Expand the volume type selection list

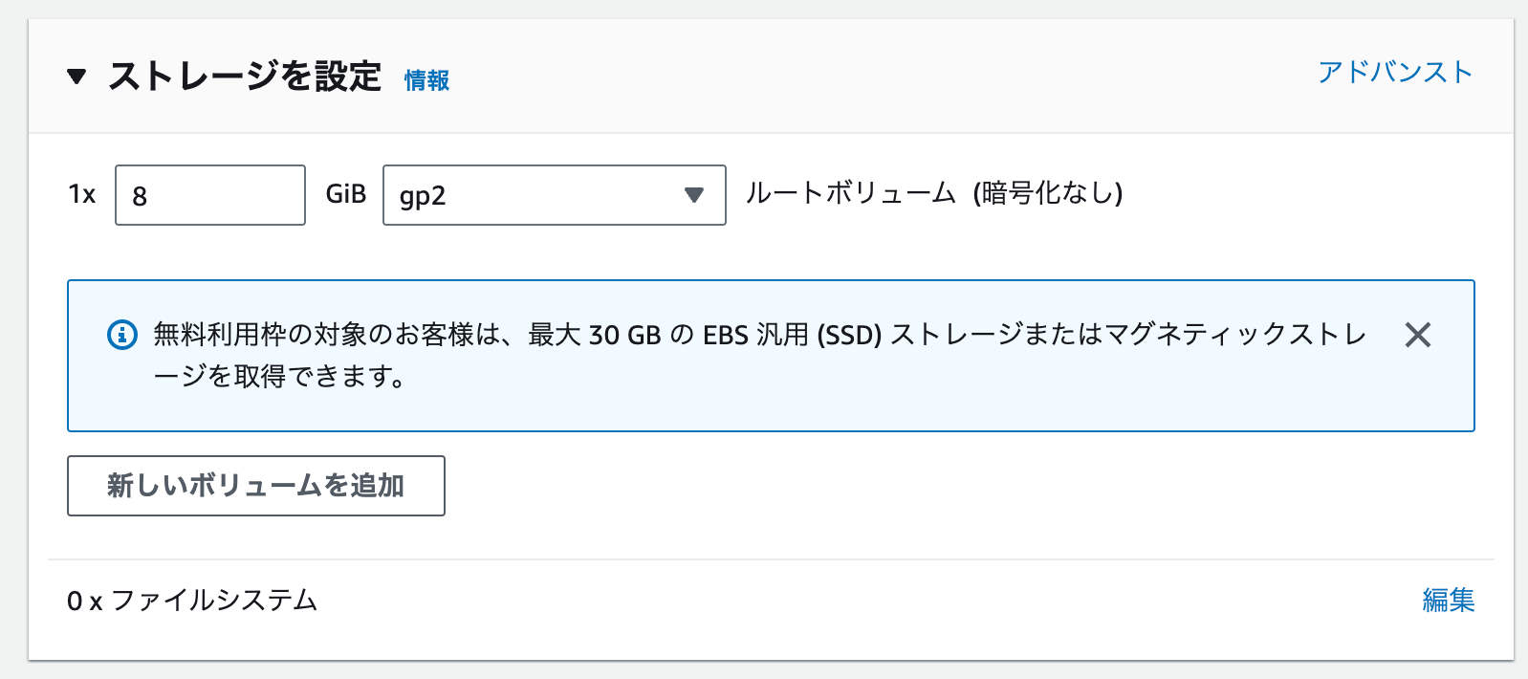pyautogui.click(x=553, y=195)
